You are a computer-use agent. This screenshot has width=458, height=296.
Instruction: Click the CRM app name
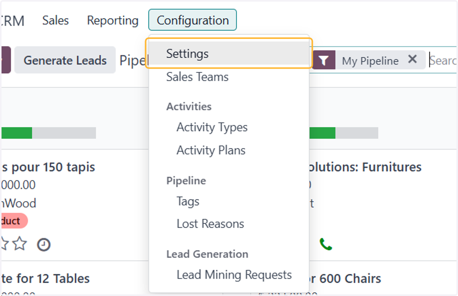pos(13,21)
